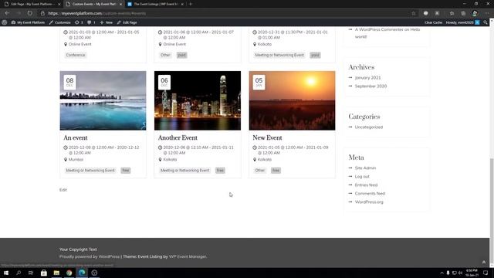
Task: Open Google Chrome from the taskbar
Action: coord(69,273)
